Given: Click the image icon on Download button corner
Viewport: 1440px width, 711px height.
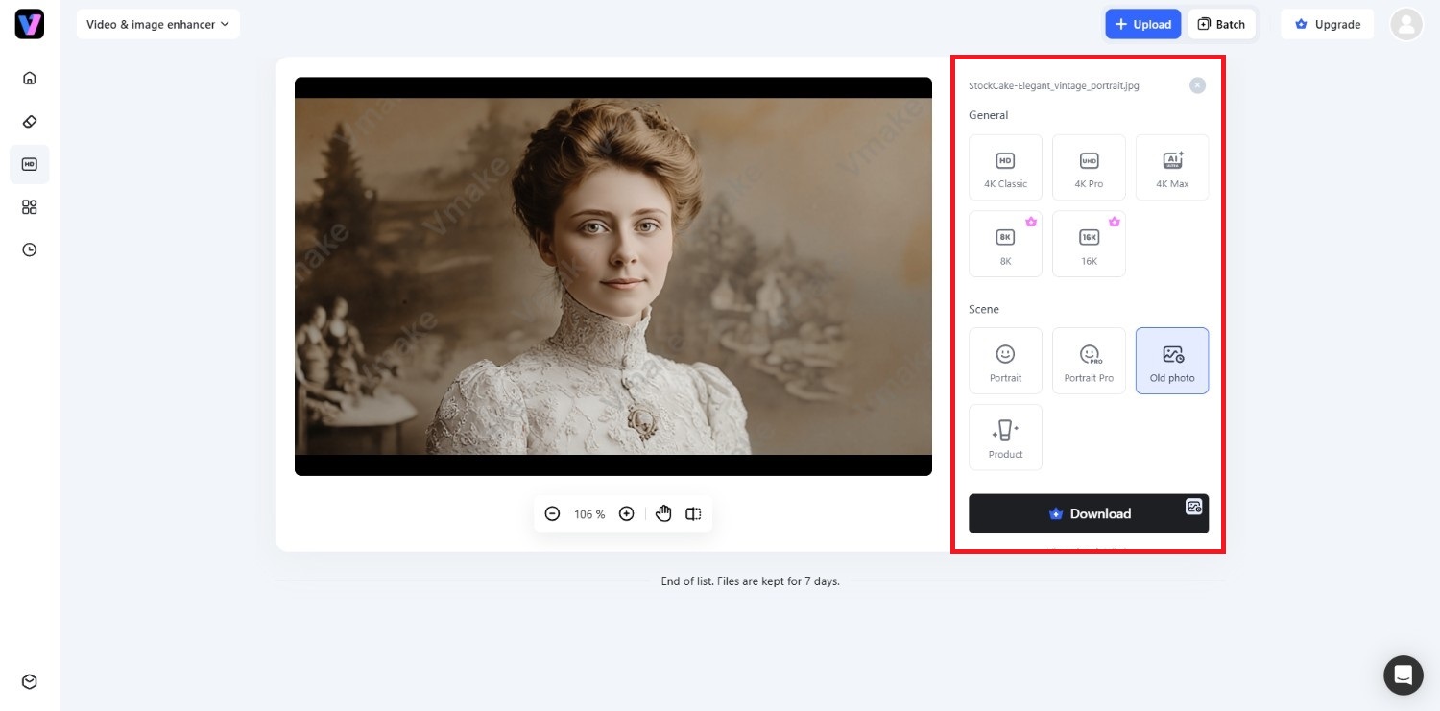Looking at the screenshot, I should pos(1194,507).
